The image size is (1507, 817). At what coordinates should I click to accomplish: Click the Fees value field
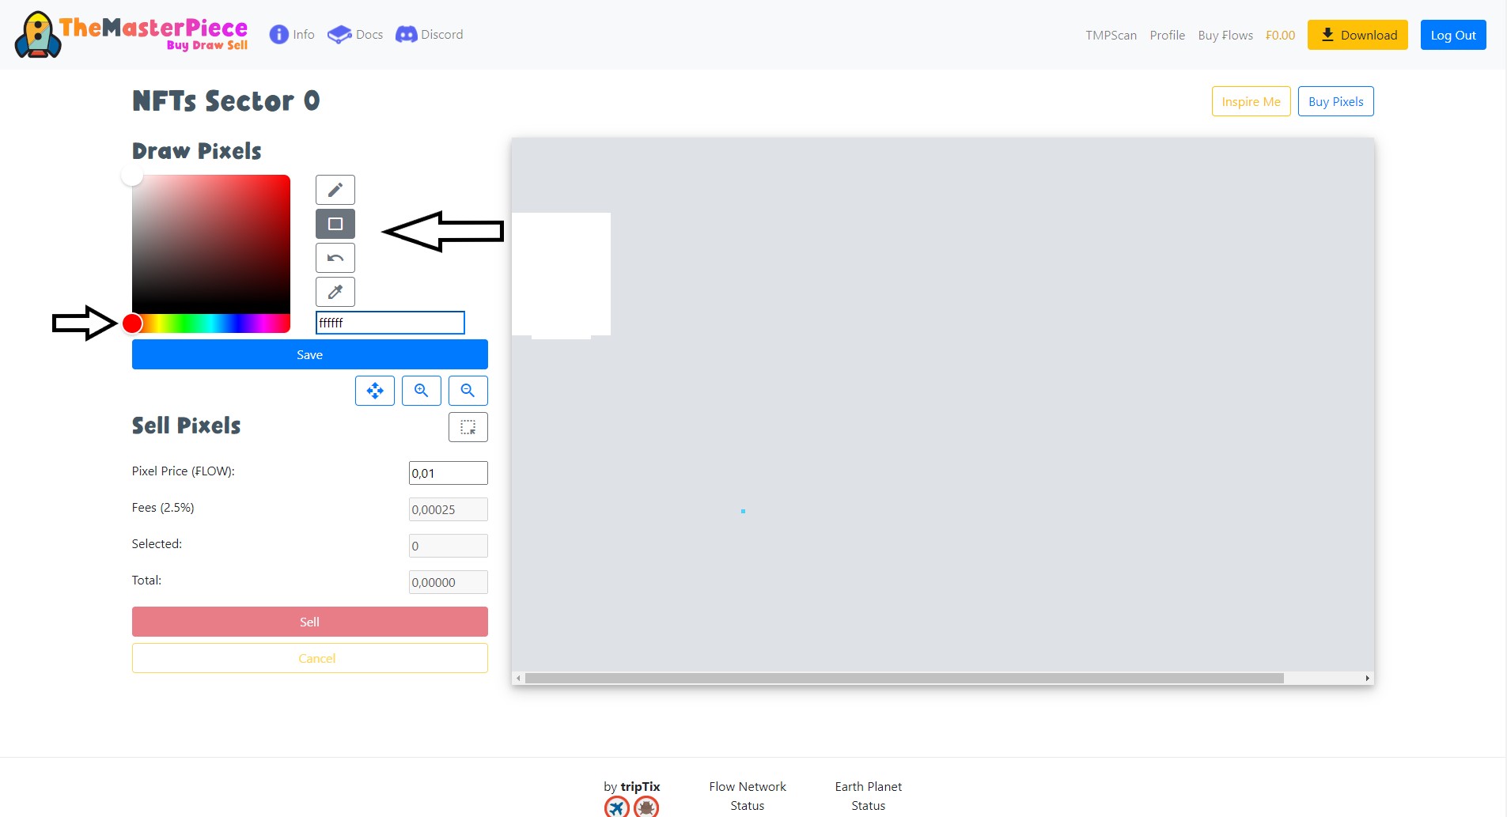coord(449,509)
